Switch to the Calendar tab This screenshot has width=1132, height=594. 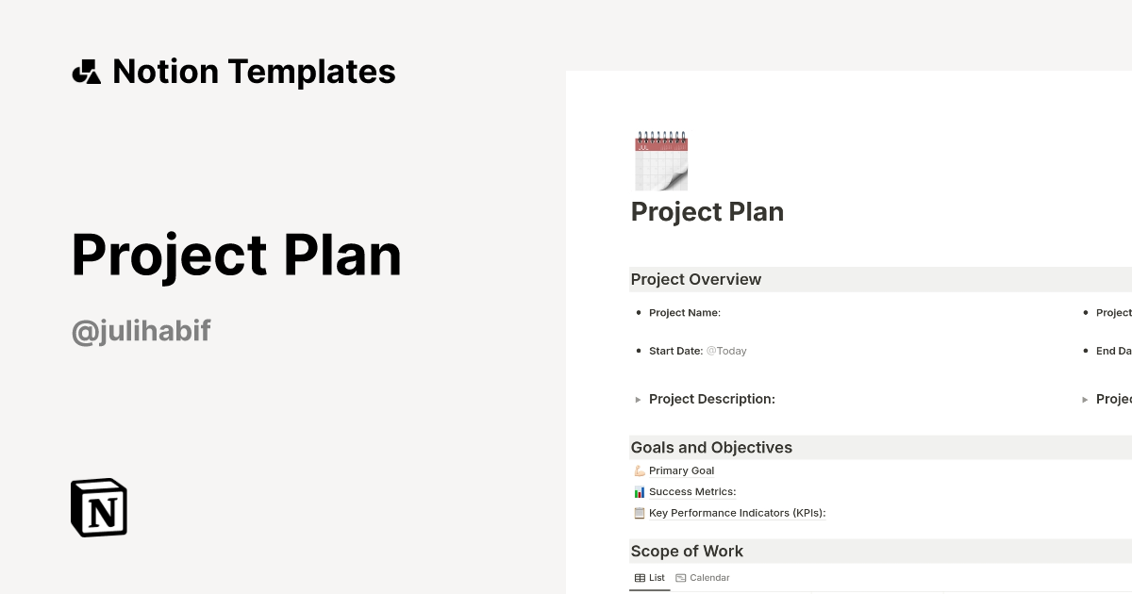(x=709, y=577)
